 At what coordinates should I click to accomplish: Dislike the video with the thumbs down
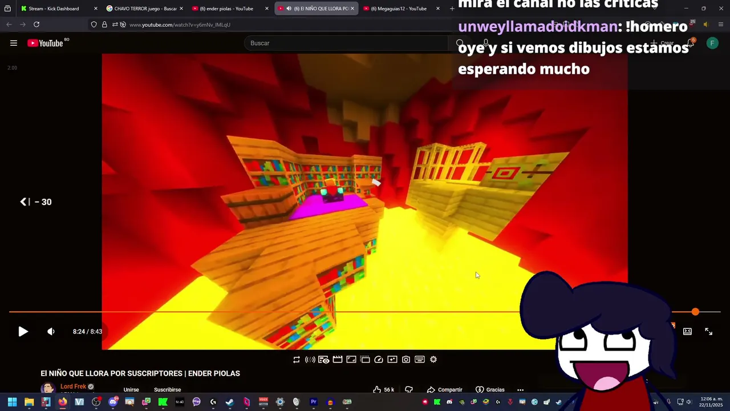(x=409, y=390)
